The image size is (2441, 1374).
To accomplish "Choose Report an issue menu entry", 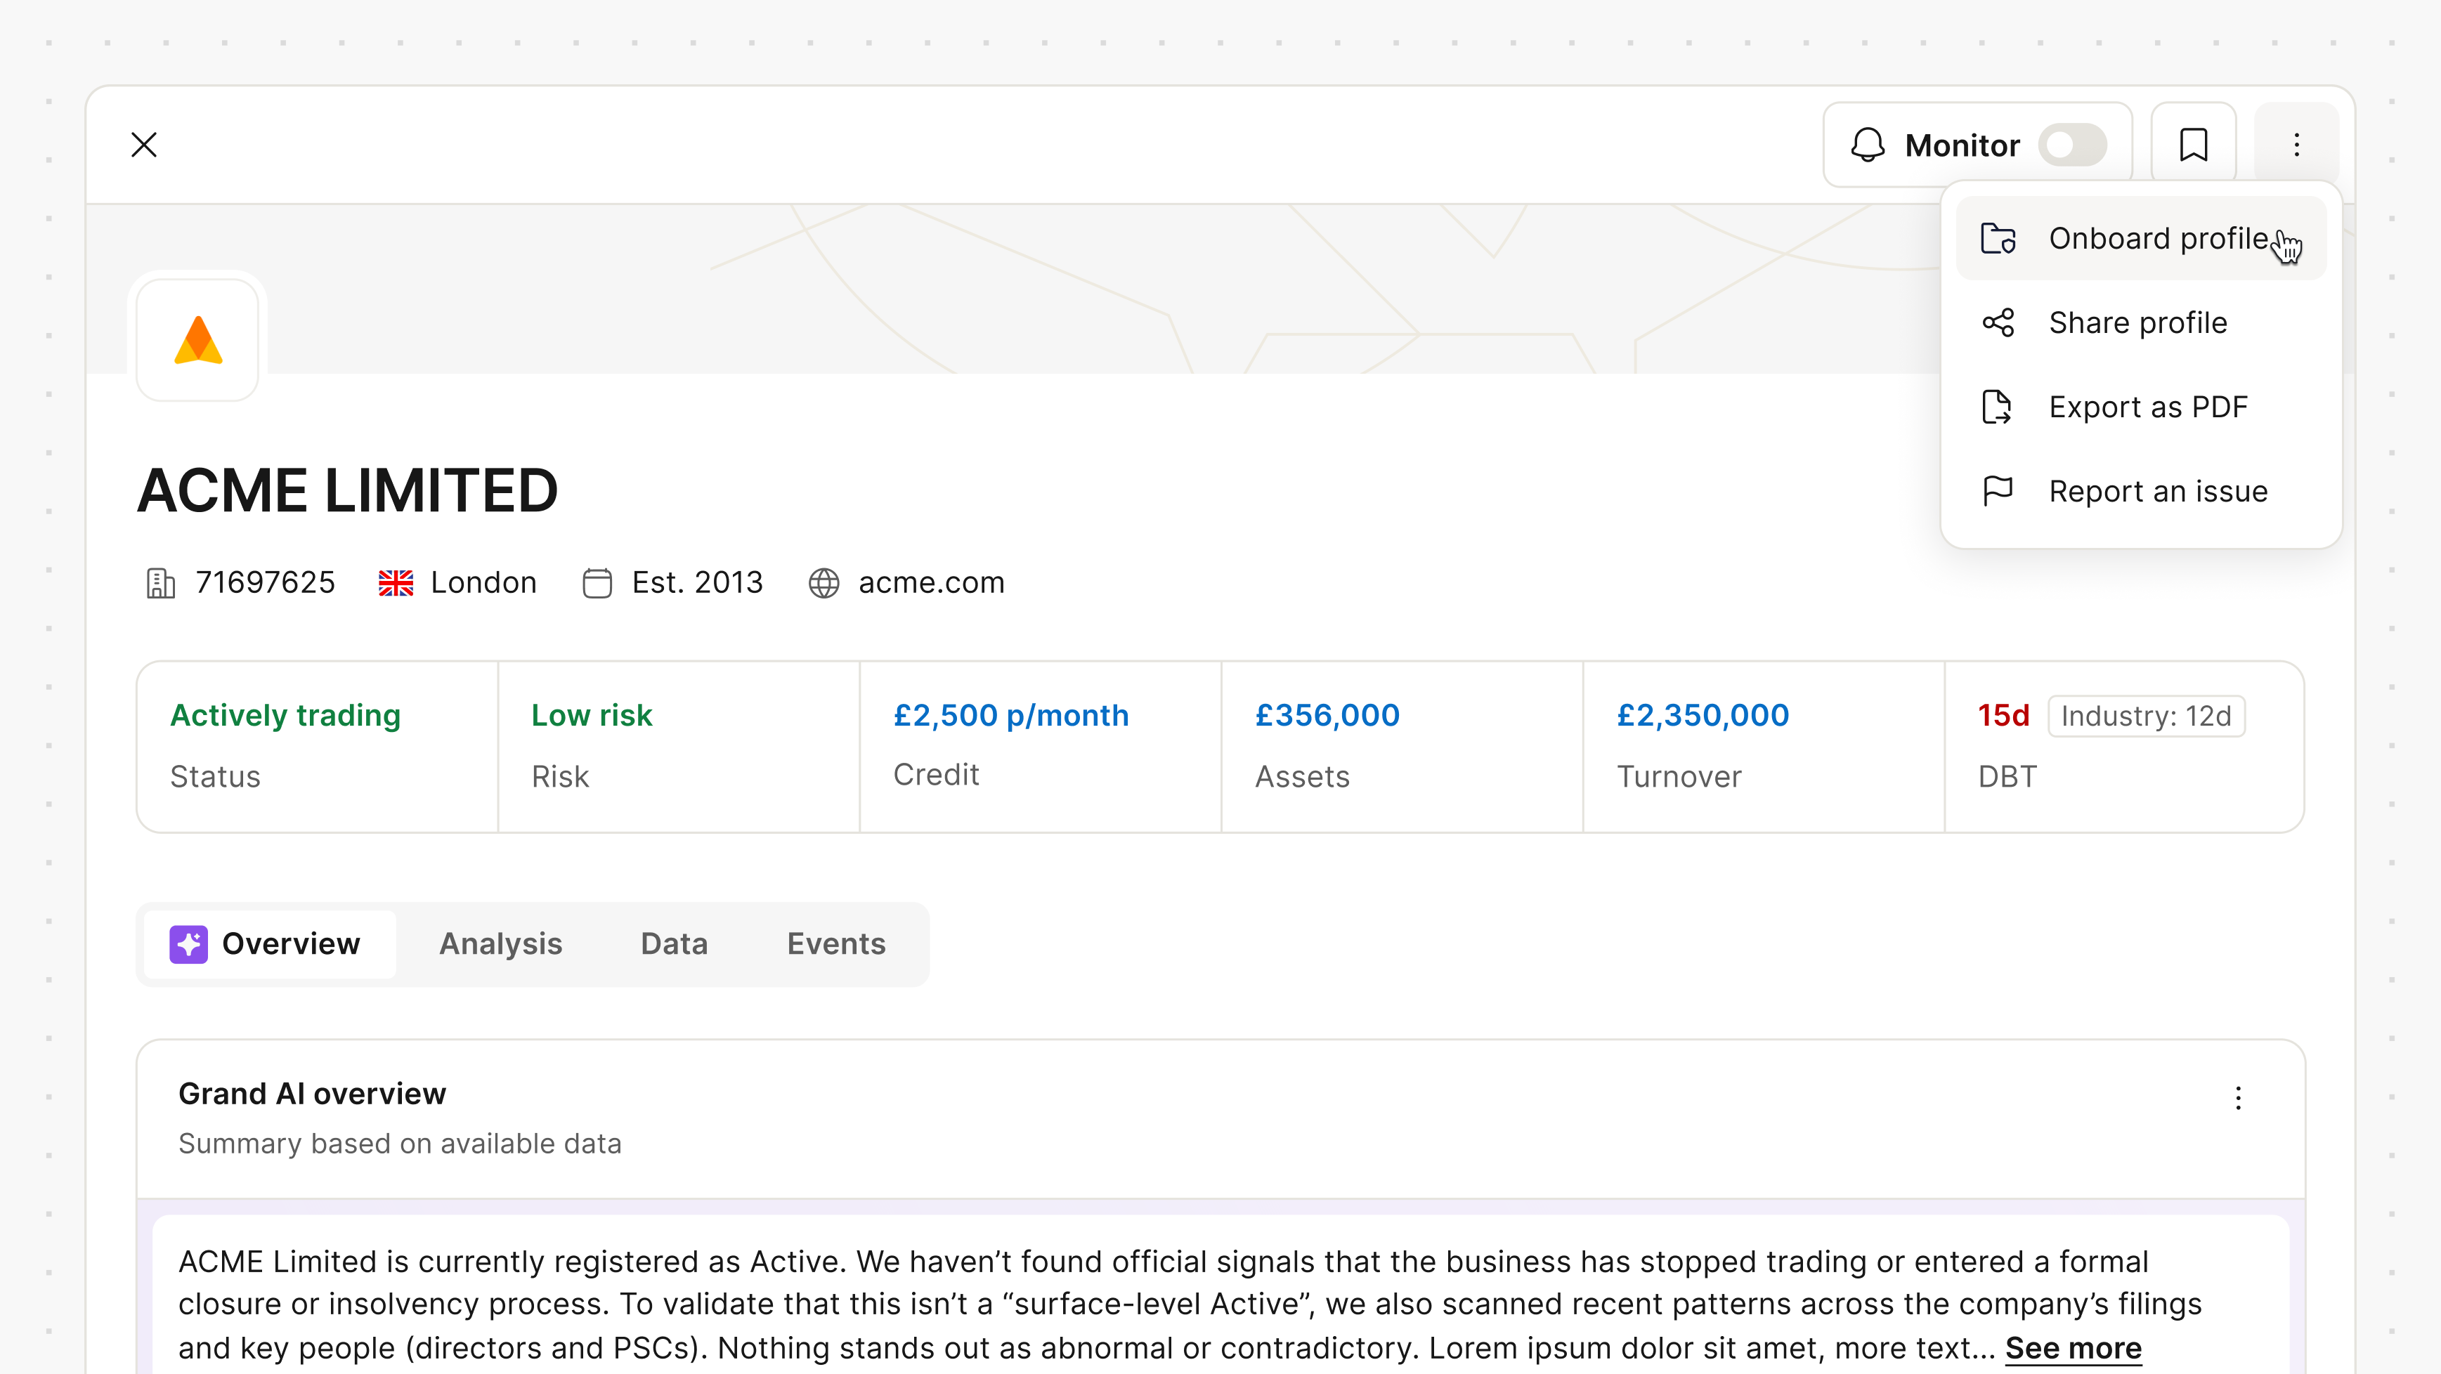I will click(x=2140, y=492).
